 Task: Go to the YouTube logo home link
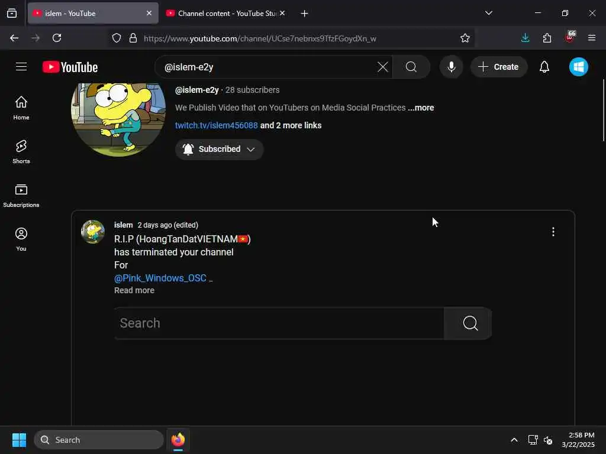coord(70,67)
